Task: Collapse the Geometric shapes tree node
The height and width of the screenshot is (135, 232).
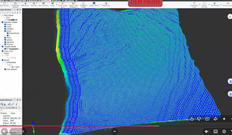Action: [x=1, y=22]
